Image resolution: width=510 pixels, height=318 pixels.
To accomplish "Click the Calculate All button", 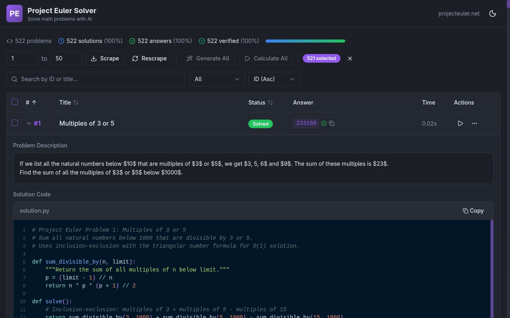I will [x=266, y=58].
